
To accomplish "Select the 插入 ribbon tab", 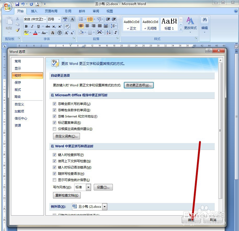I will (34, 11).
